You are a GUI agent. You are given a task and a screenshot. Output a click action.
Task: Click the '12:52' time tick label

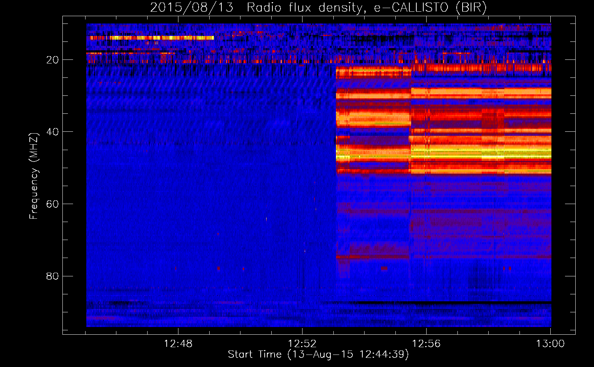(302, 344)
